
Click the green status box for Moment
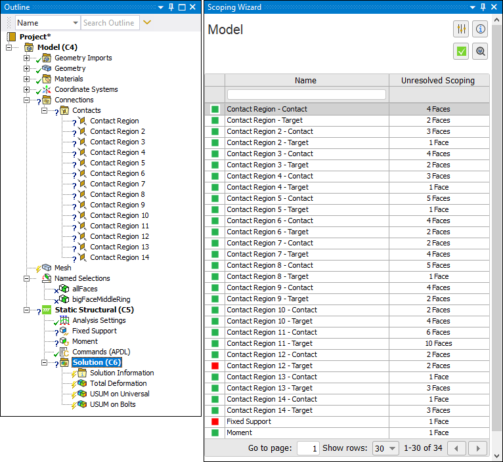[215, 432]
